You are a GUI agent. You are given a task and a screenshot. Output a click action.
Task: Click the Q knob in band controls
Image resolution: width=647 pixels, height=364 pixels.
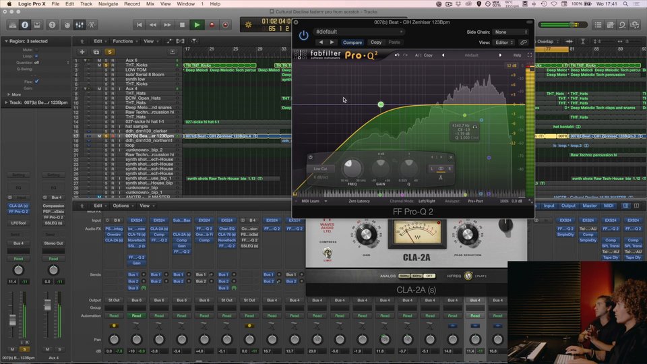408,167
